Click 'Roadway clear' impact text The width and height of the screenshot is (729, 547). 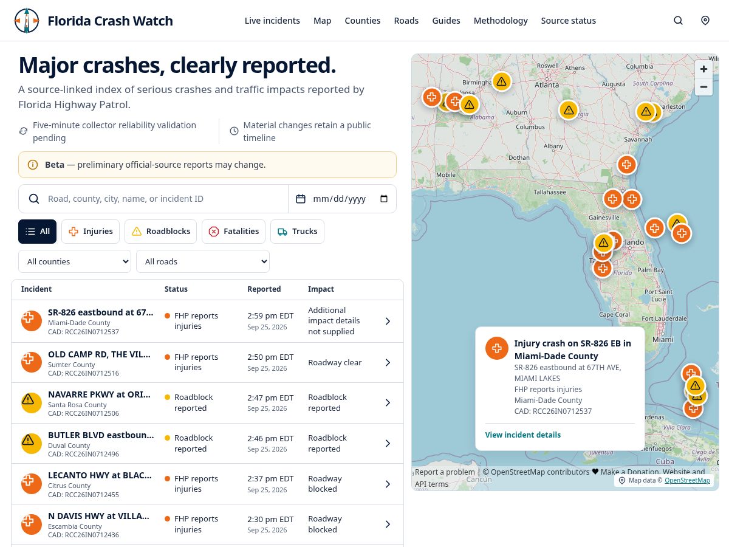click(x=335, y=362)
